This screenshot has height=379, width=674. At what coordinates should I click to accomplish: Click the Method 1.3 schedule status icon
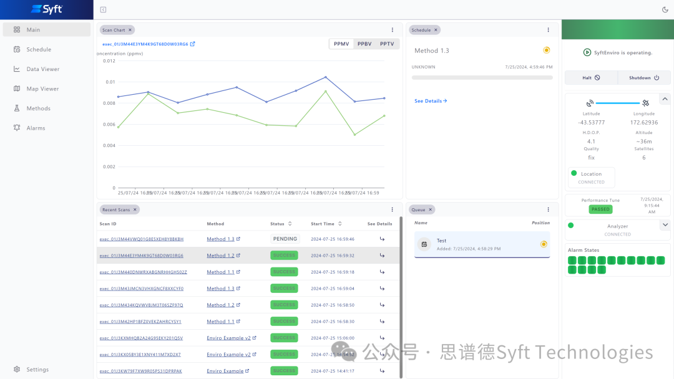point(546,50)
